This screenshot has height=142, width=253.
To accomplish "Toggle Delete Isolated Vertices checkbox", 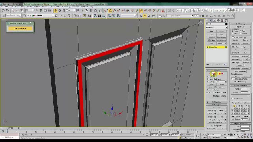I will (232, 79).
